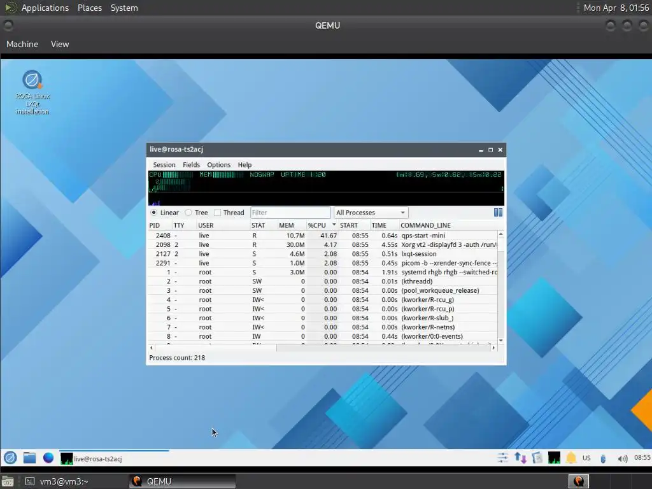Open volume speaker tray icon
The width and height of the screenshot is (652, 489).
click(x=622, y=458)
